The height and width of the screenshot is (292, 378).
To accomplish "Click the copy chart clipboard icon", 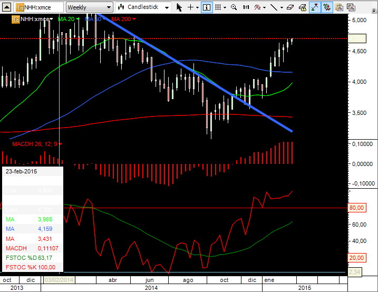I will click(x=339, y=7).
